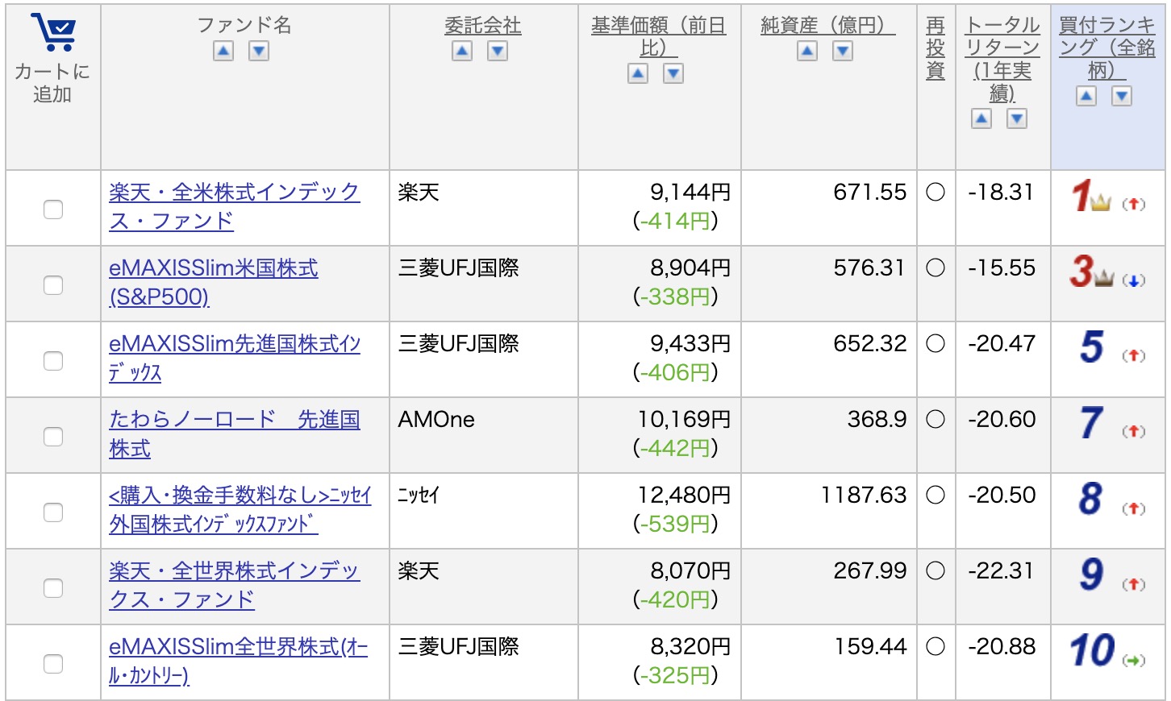Check the 楽天・全米株式インデックス・ファンド checkbox
Viewport: 1171px width, 701px height.
[53, 209]
